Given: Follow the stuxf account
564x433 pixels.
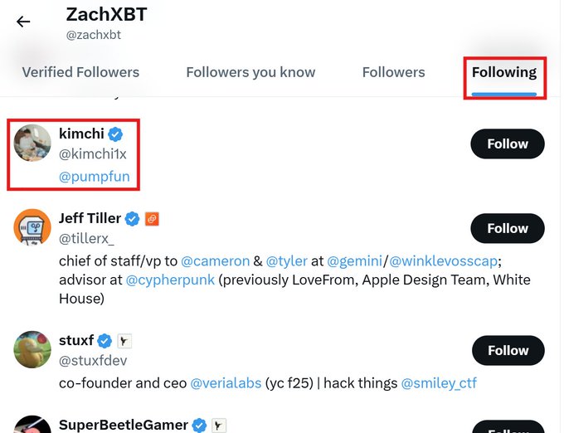Looking at the screenshot, I should 508,350.
